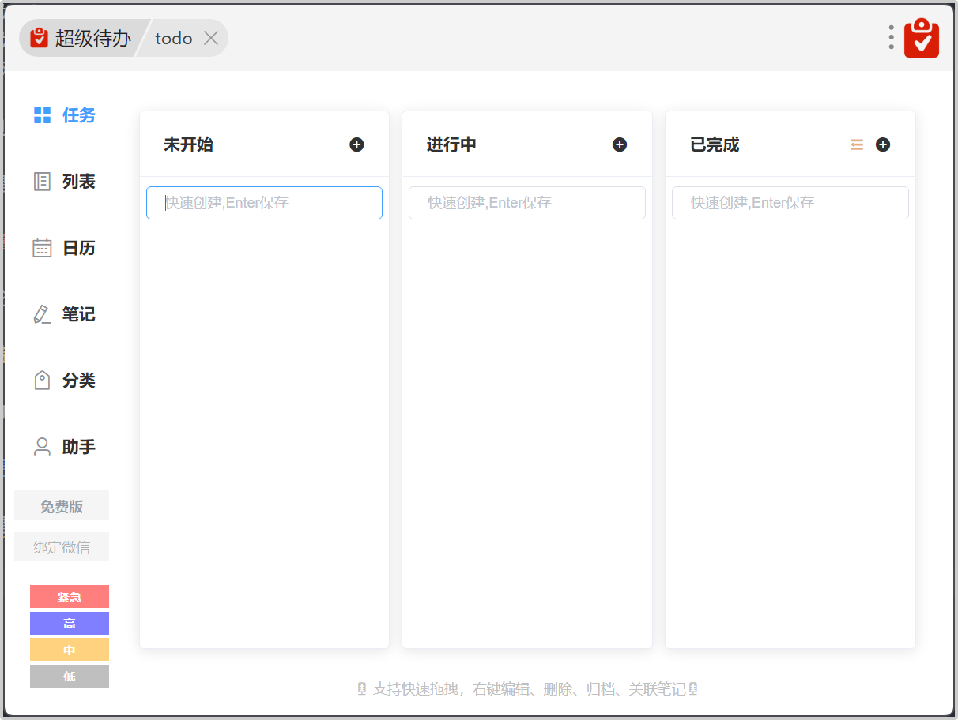Open the 笔记 notes pencil icon
Screen dimensions: 958x720
42,314
